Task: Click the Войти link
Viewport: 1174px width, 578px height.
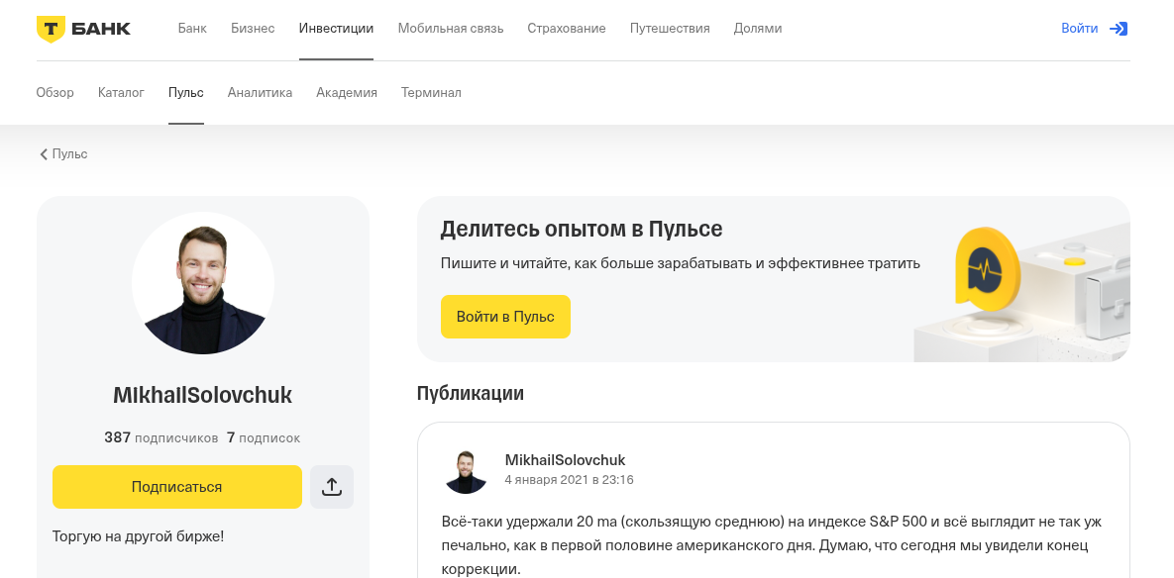Action: click(1079, 29)
